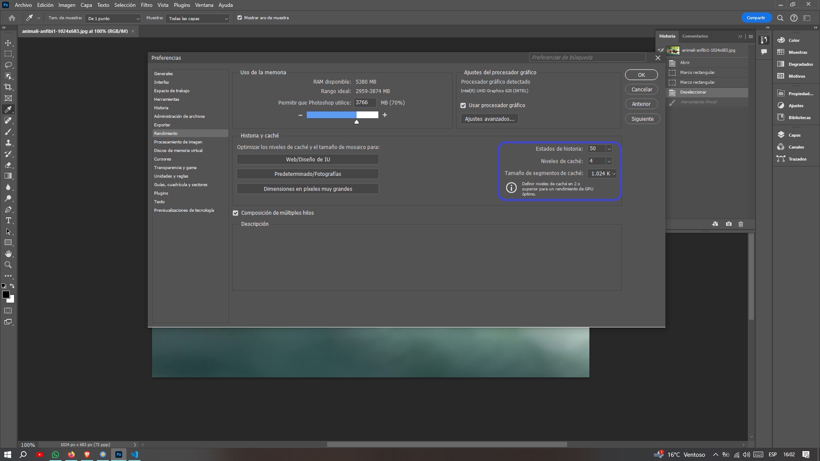Viewport: 820px width, 461px height.
Task: Click the Anterior button
Action: (641, 104)
